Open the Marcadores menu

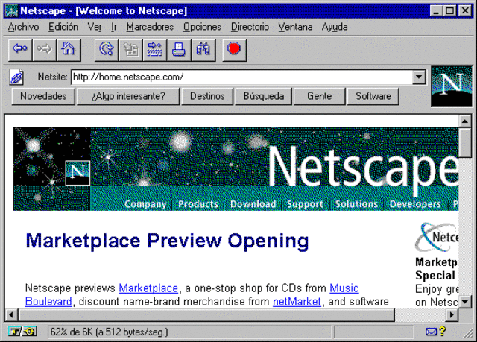(x=150, y=27)
